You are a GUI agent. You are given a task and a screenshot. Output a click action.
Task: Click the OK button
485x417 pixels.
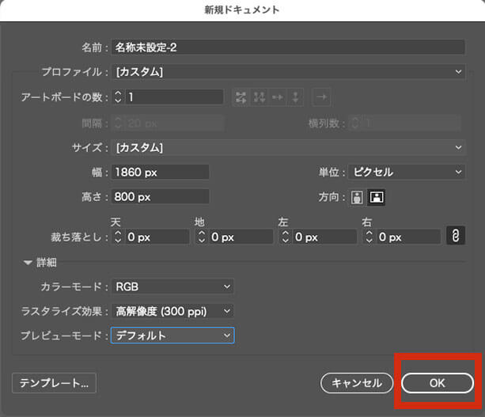(438, 382)
